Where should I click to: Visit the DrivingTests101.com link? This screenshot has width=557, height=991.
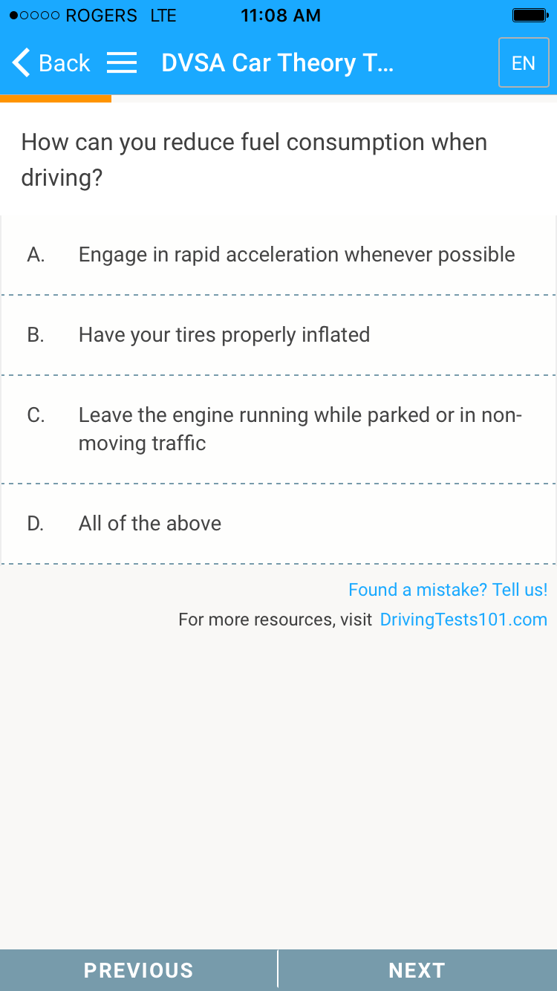[x=463, y=620]
